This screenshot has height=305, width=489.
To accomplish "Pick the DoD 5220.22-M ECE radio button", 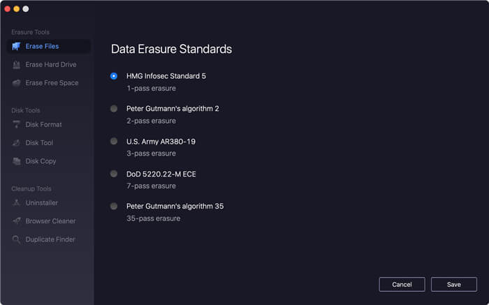I will pos(114,174).
